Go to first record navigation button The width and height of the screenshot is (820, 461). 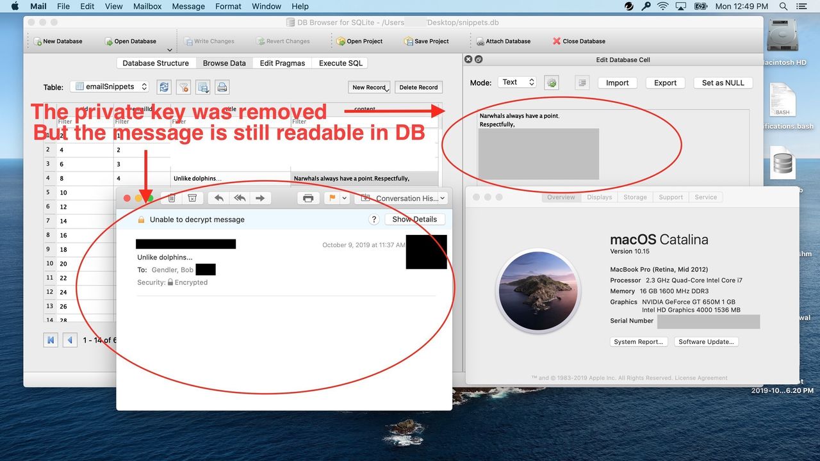coord(51,340)
